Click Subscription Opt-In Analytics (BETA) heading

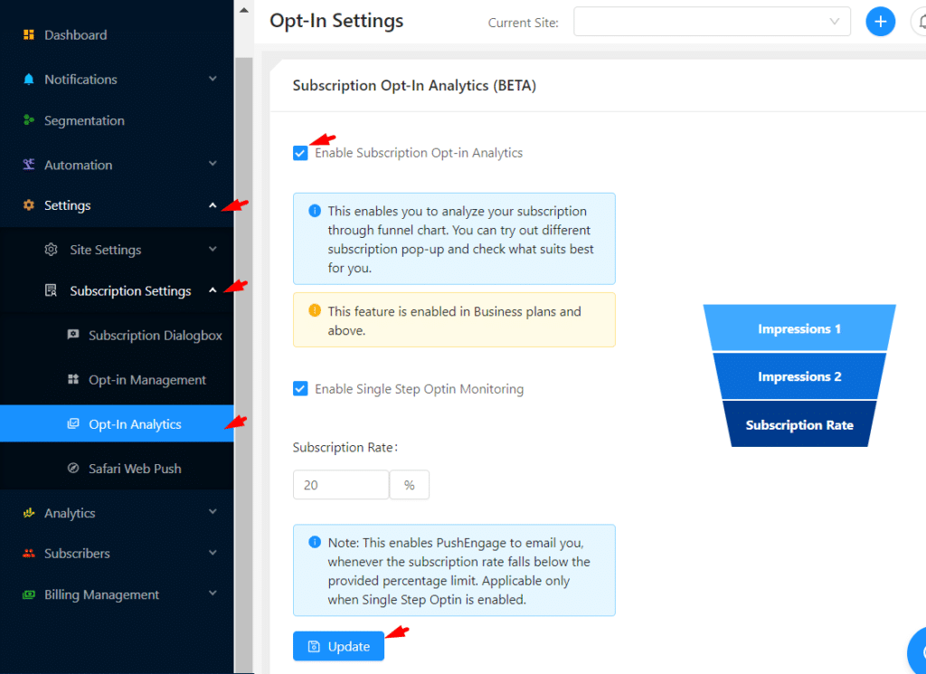point(414,86)
